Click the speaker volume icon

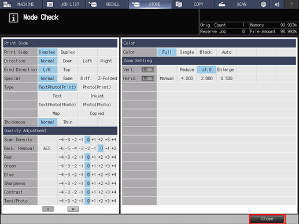tap(277, 4)
